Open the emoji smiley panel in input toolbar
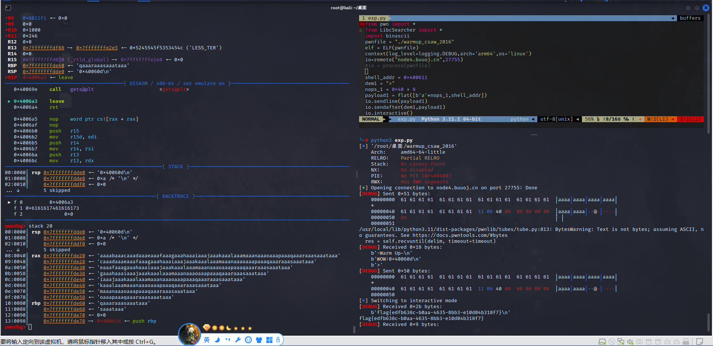This screenshot has height=346, width=713. point(248,340)
